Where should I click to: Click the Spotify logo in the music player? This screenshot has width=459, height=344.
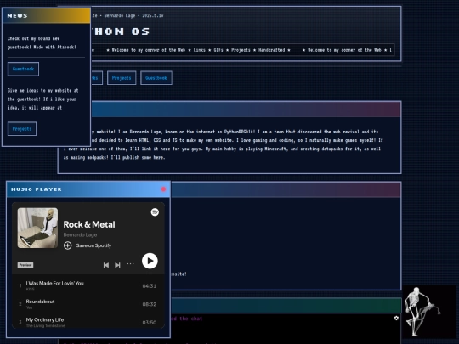point(155,212)
